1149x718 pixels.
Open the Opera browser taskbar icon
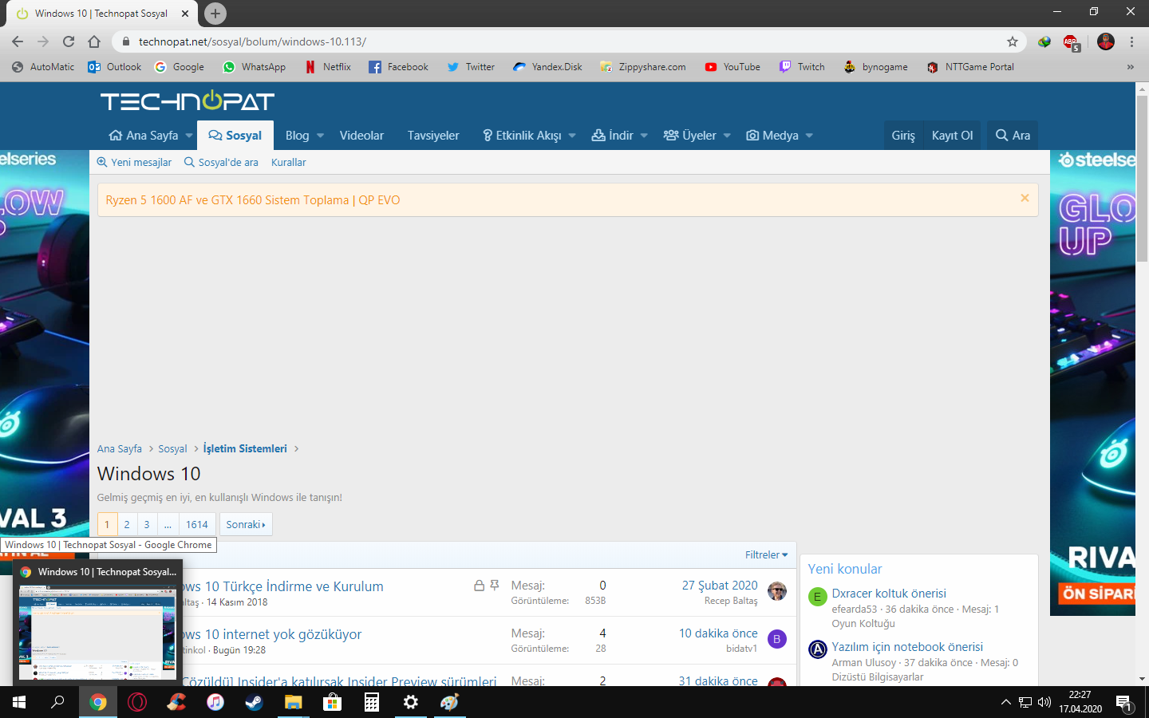click(137, 702)
